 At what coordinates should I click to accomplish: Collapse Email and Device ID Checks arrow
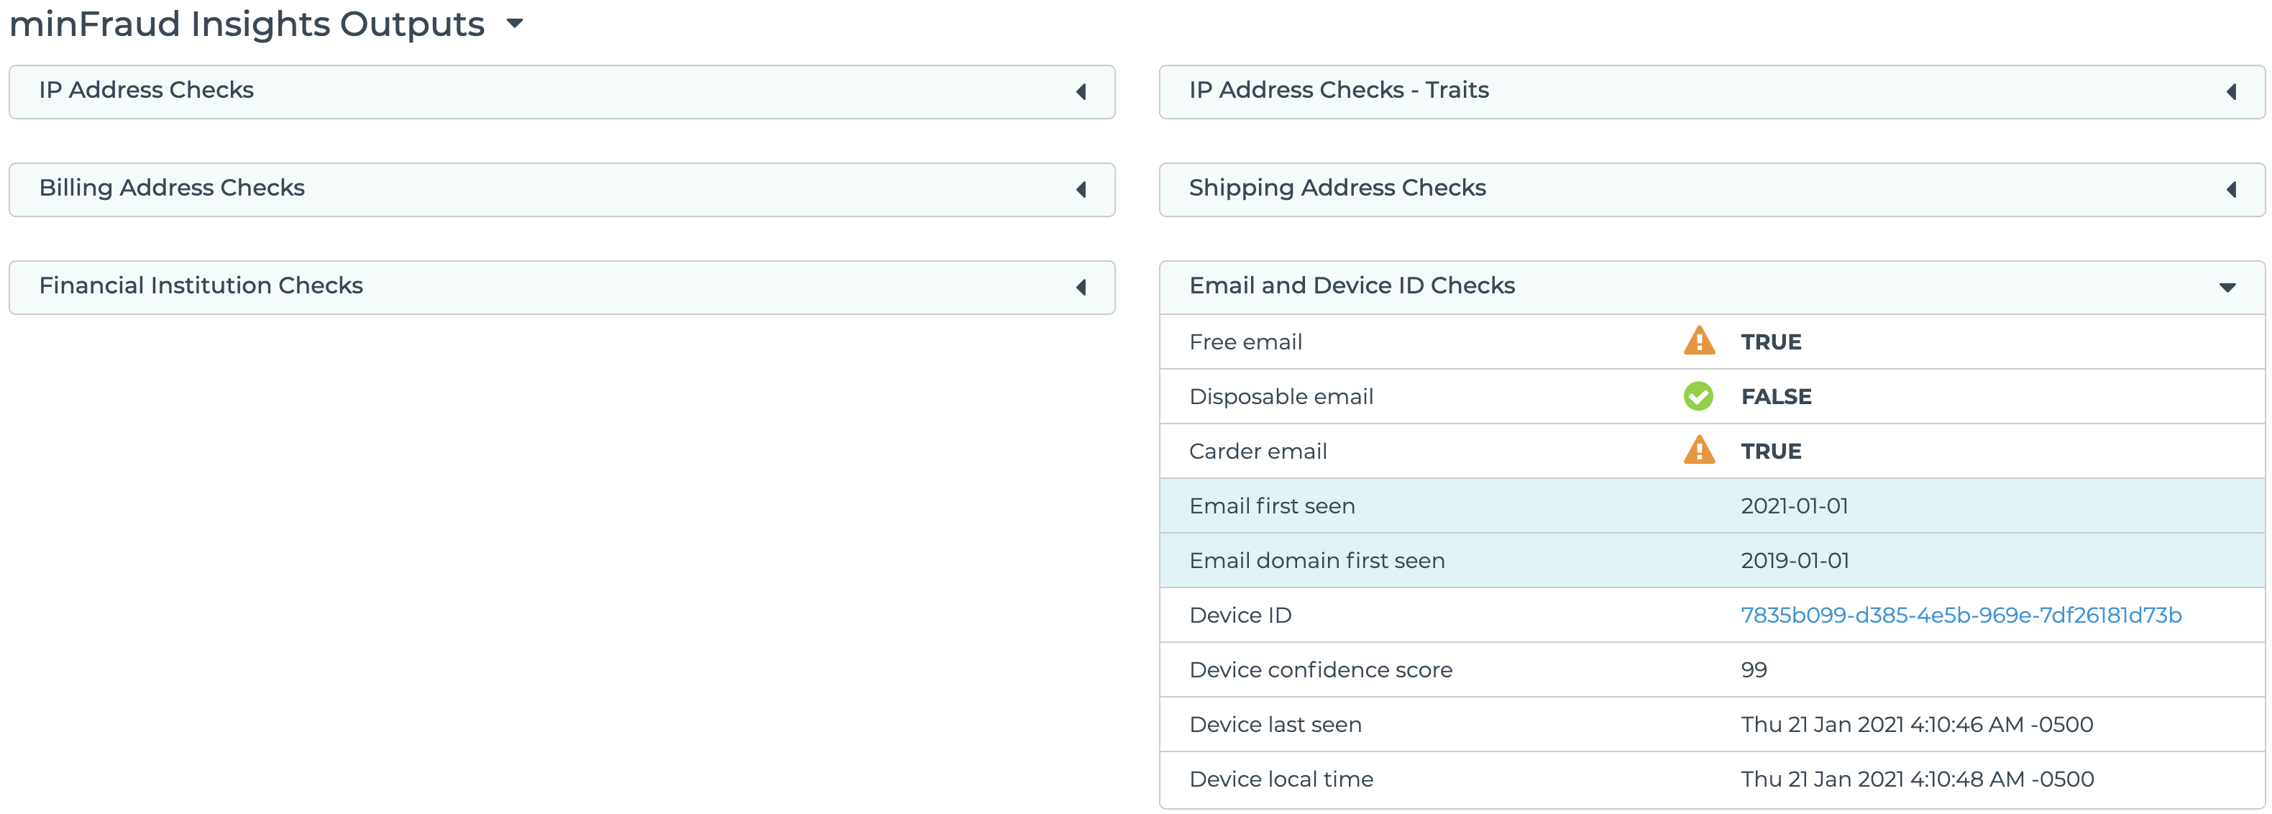click(2227, 288)
